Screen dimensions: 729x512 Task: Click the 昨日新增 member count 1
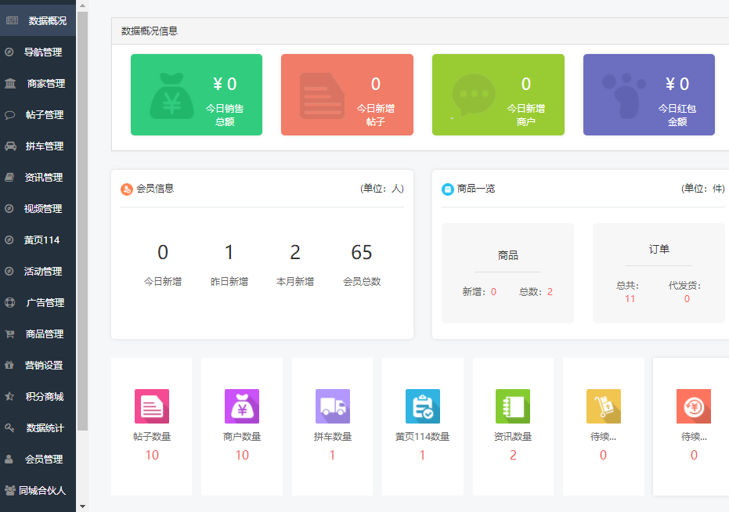pos(229,253)
